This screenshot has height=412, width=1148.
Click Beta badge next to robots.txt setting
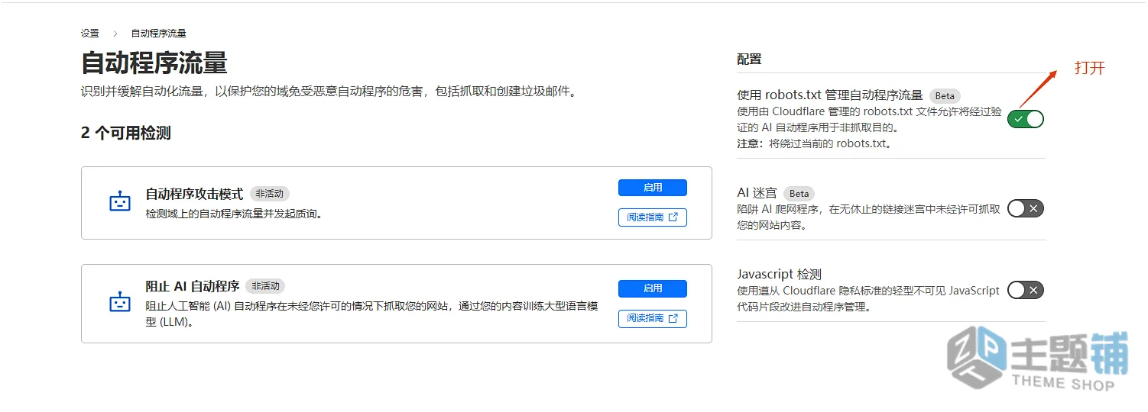(x=945, y=96)
